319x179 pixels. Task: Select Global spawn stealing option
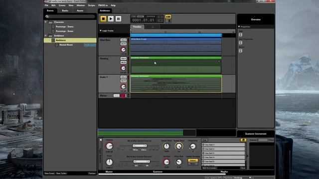(x=192, y=160)
